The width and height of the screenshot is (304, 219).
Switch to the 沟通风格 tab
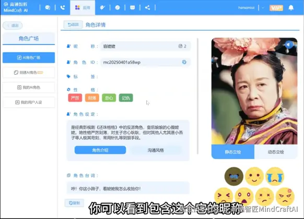coord(156,150)
